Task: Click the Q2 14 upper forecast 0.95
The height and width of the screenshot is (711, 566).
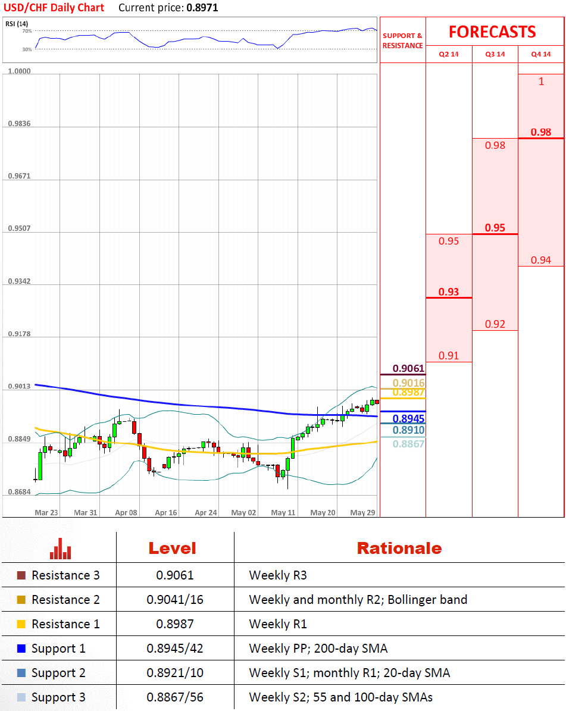Action: [449, 241]
